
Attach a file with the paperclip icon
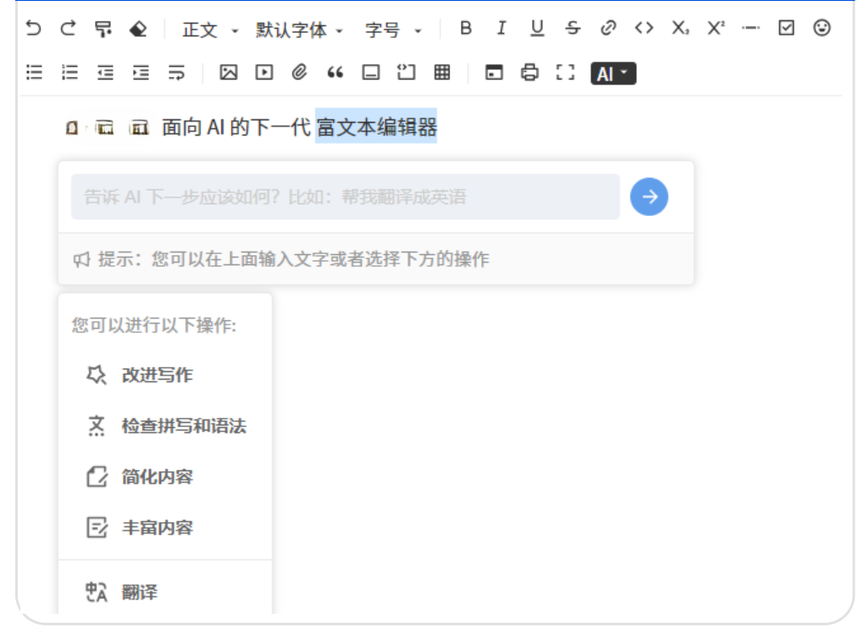coord(299,72)
